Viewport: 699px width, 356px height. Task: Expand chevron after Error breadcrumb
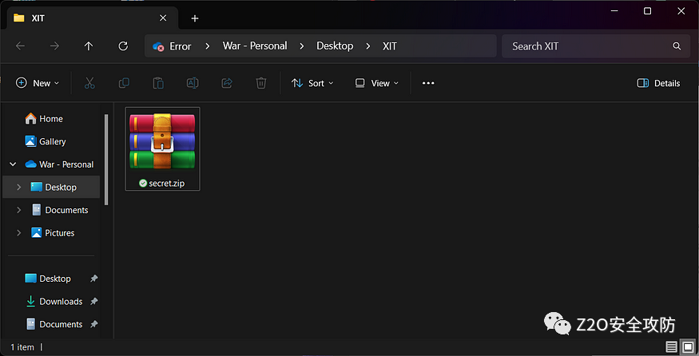point(207,45)
